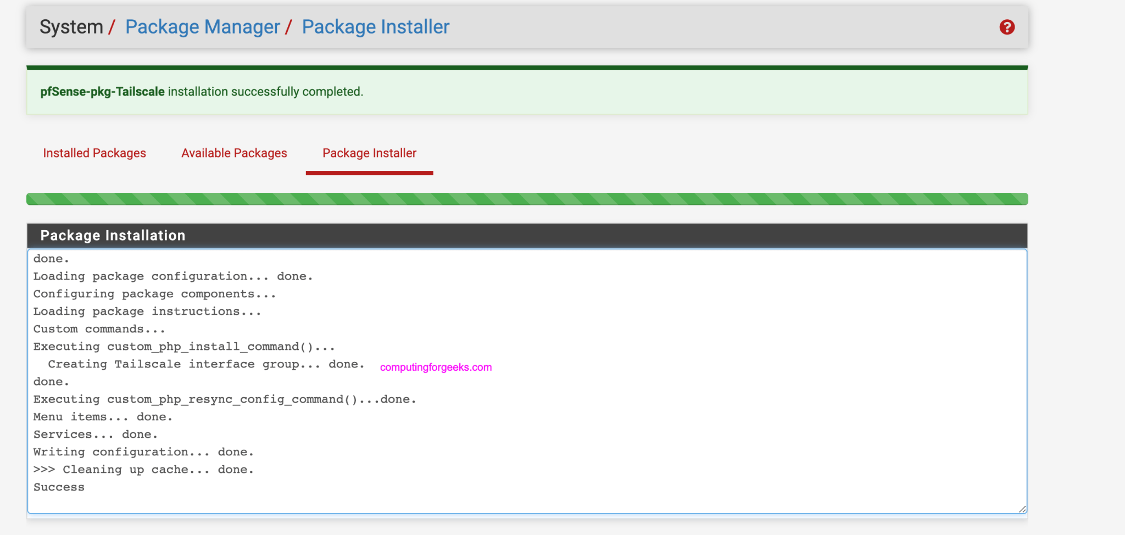Screen dimensions: 1125x535
Task: Open the Available Packages tab
Action: [234, 153]
